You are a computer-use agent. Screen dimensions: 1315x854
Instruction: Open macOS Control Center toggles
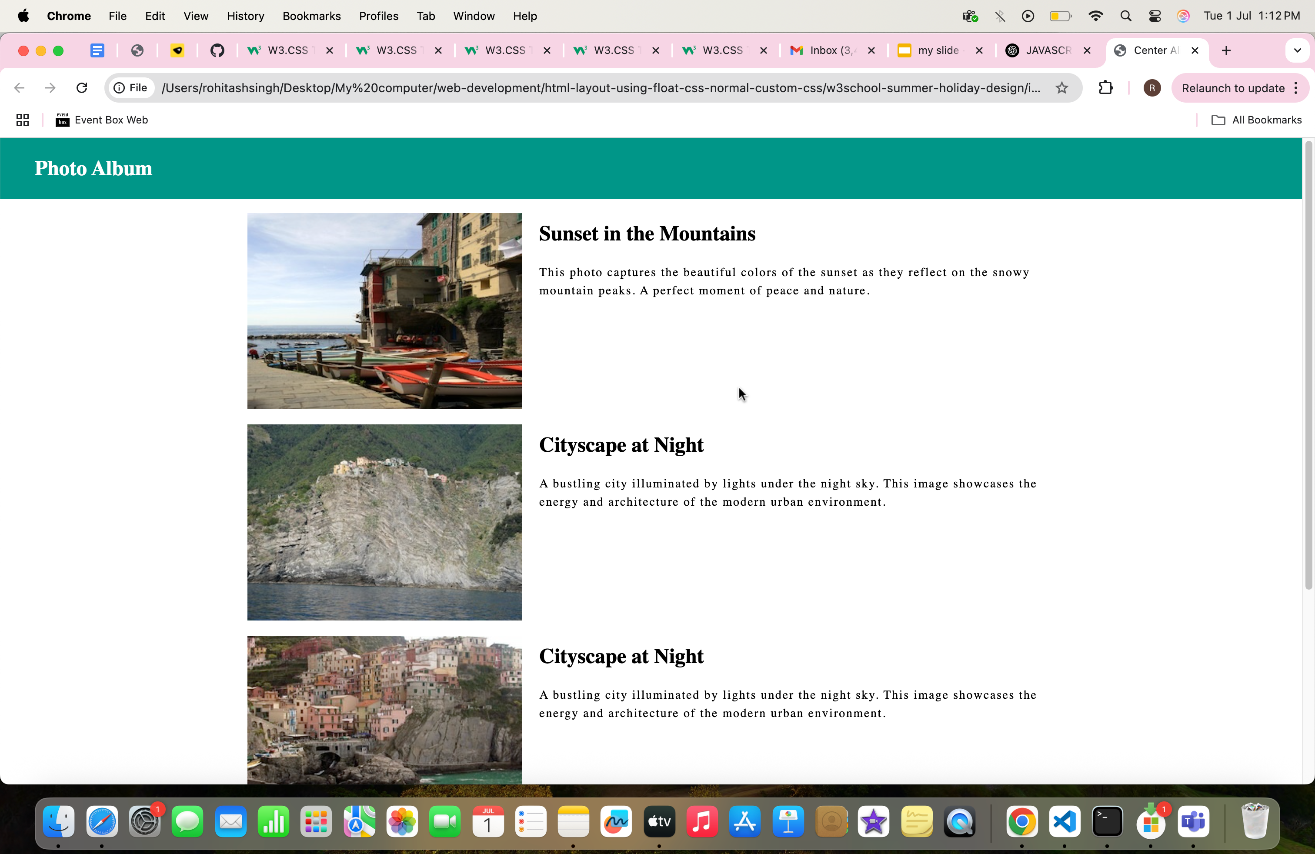[x=1154, y=16]
